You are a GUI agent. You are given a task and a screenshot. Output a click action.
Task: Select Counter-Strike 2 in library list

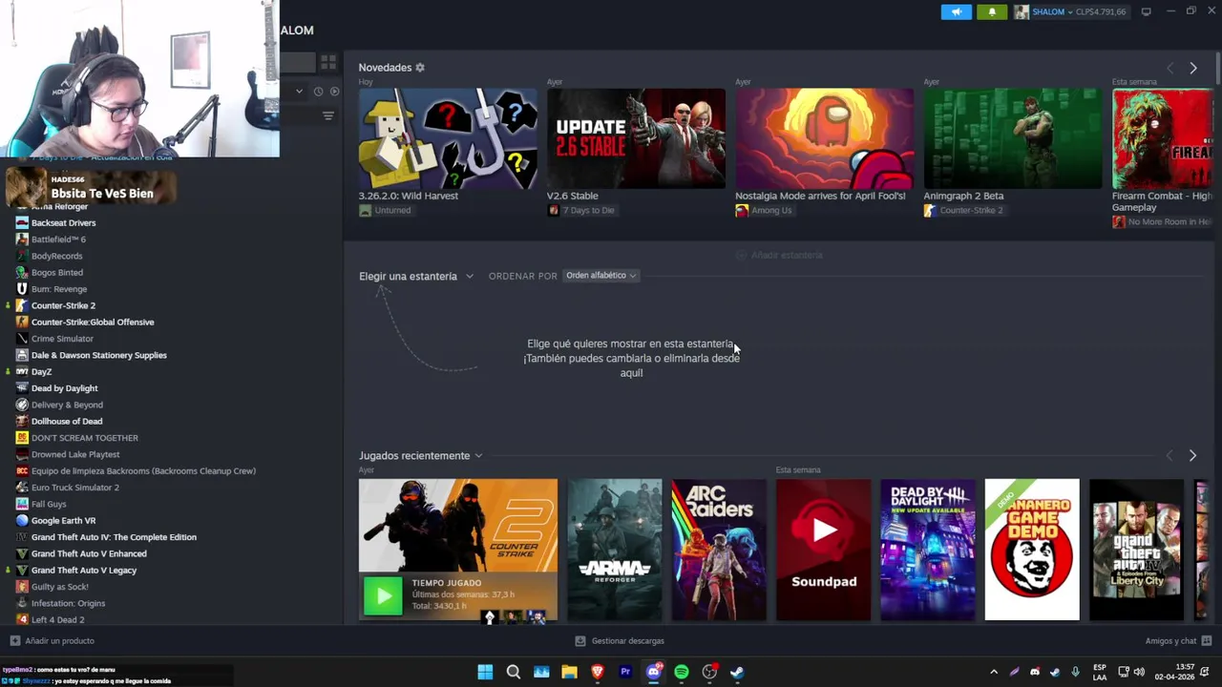pyautogui.click(x=63, y=305)
